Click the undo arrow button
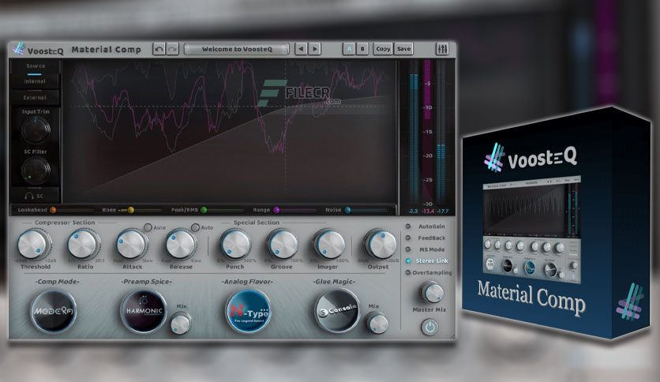 pyautogui.click(x=159, y=49)
